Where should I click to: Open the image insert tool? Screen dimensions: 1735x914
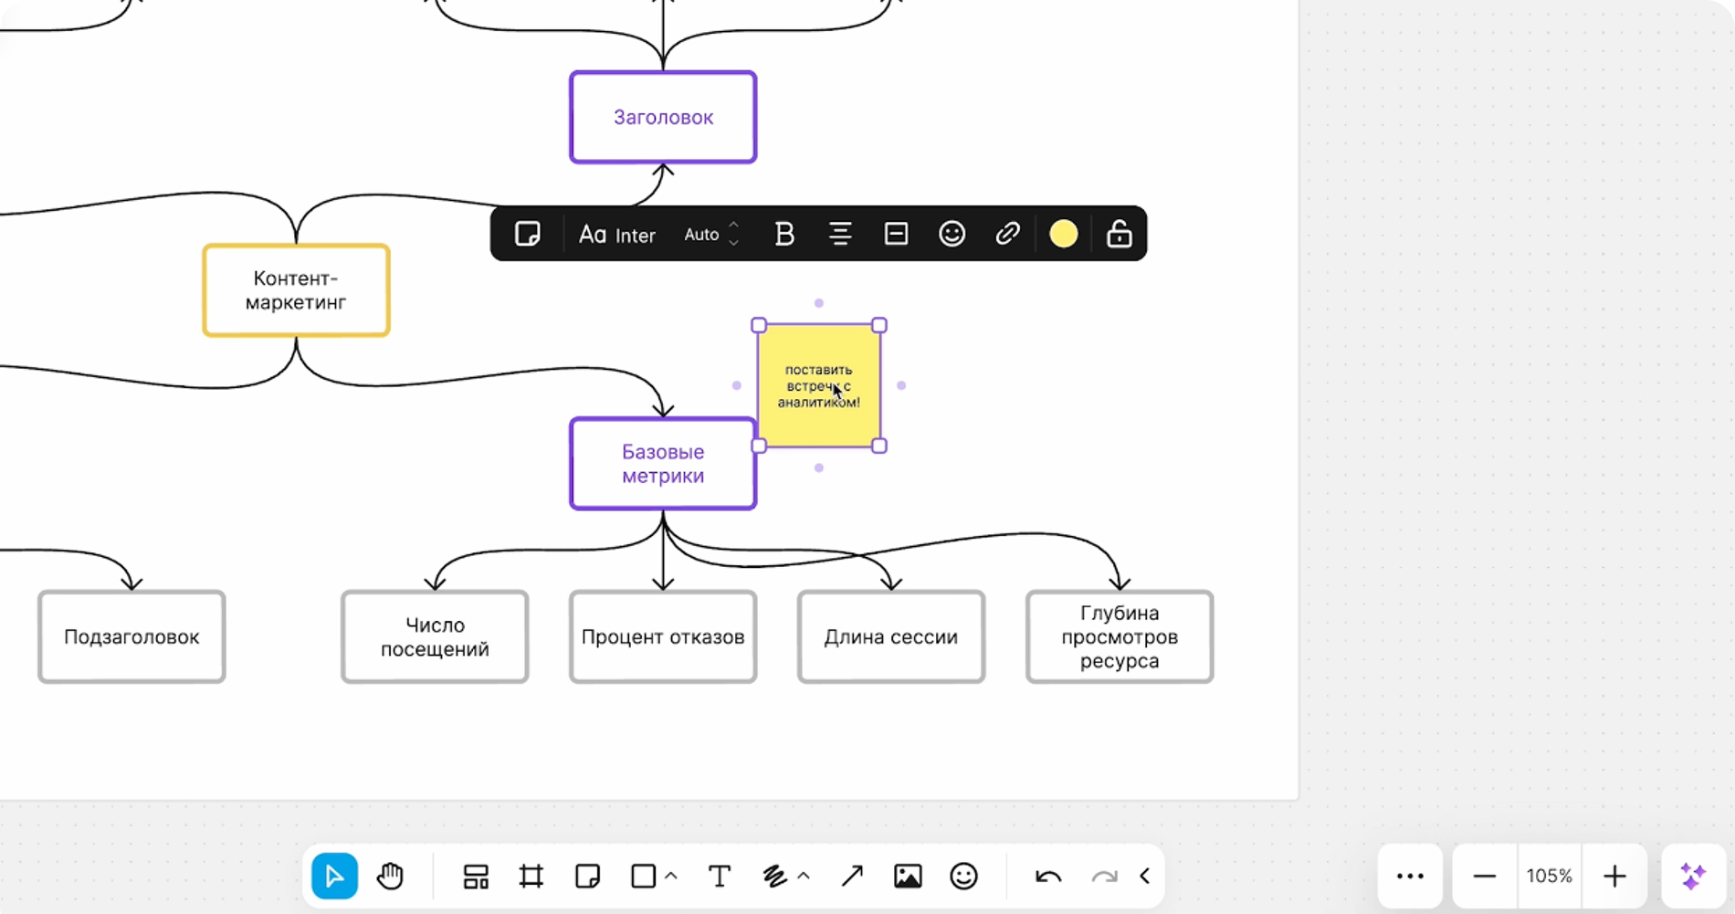(x=908, y=877)
